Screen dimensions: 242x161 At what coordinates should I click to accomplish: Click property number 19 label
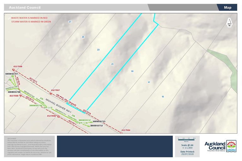tap(132, 71)
